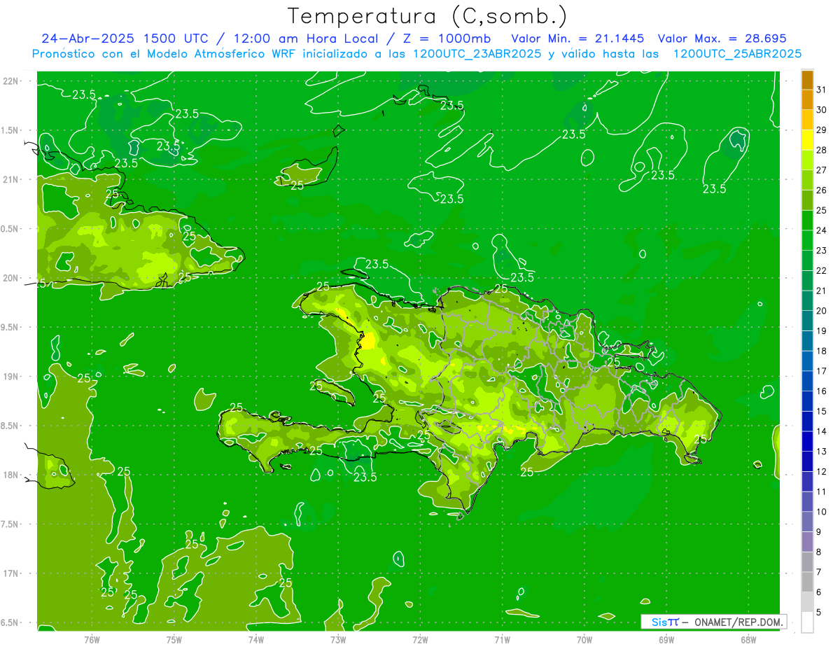This screenshot has width=840, height=649.
Task: Click the legend label '23'
Action: [x=822, y=251]
